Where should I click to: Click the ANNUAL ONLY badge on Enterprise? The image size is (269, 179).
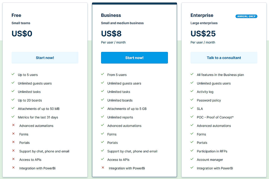tap(246, 16)
